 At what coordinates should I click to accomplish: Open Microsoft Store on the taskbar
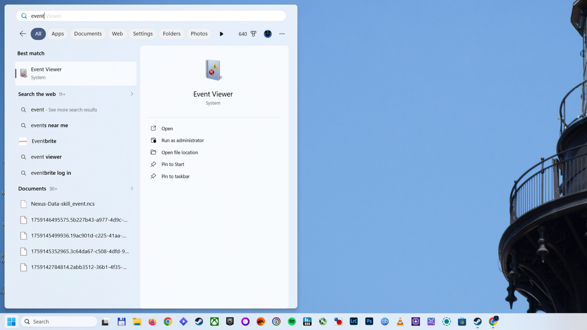(462, 321)
